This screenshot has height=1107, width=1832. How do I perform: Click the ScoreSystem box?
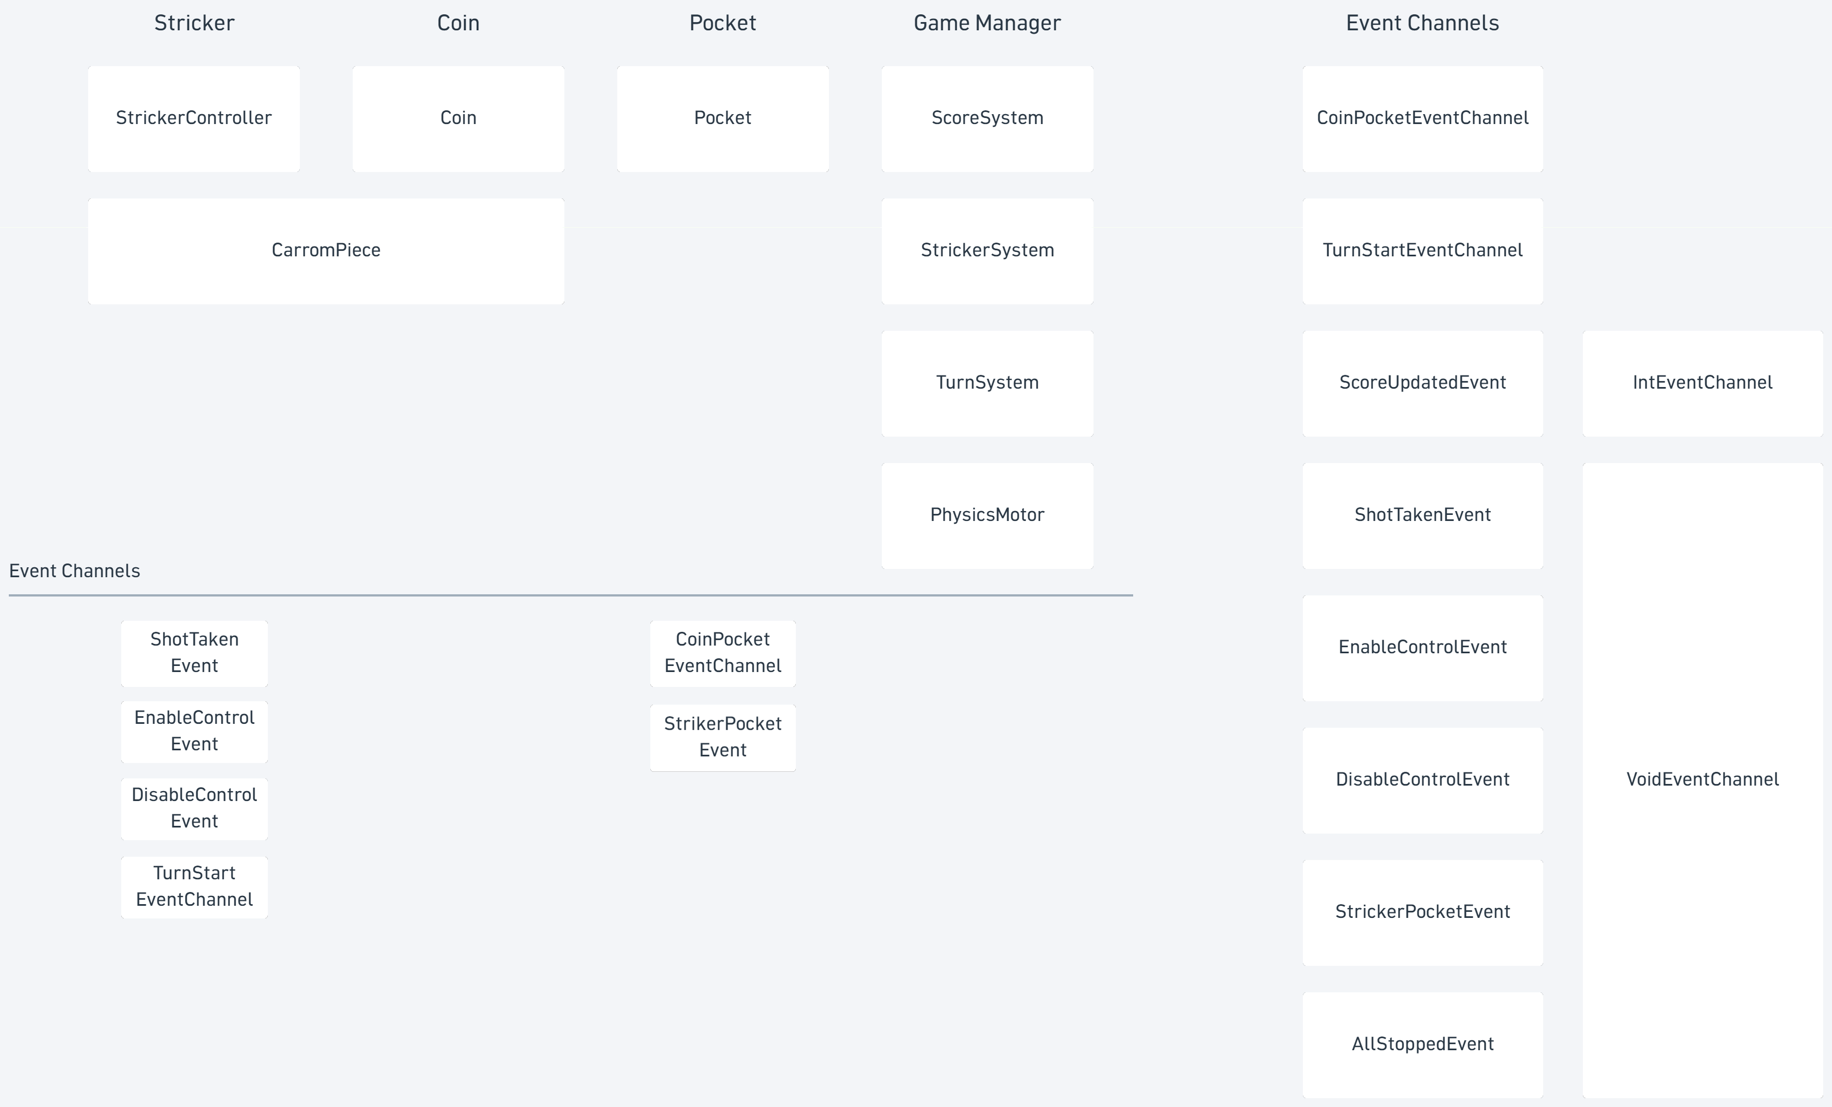[988, 119]
